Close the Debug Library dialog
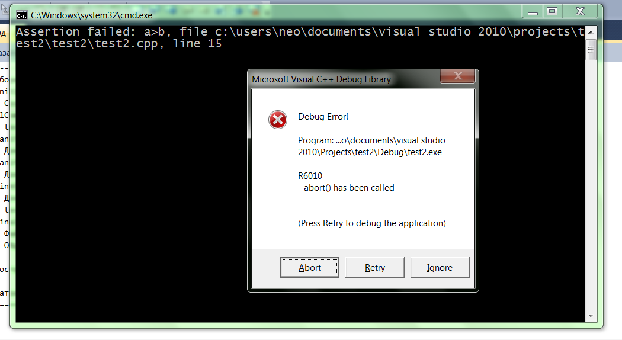Screen dimensions: 622x340 [x=457, y=76]
